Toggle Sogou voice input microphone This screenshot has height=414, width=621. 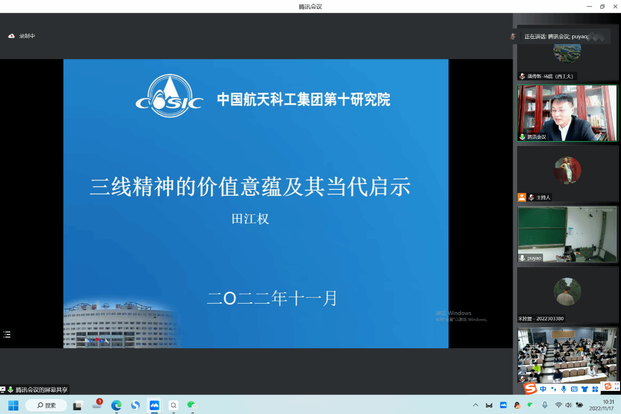(x=564, y=389)
